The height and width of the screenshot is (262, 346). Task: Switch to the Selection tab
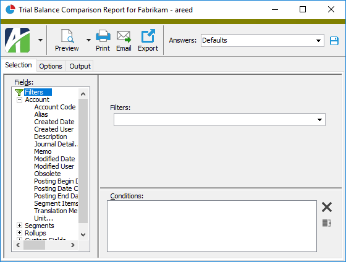click(19, 65)
